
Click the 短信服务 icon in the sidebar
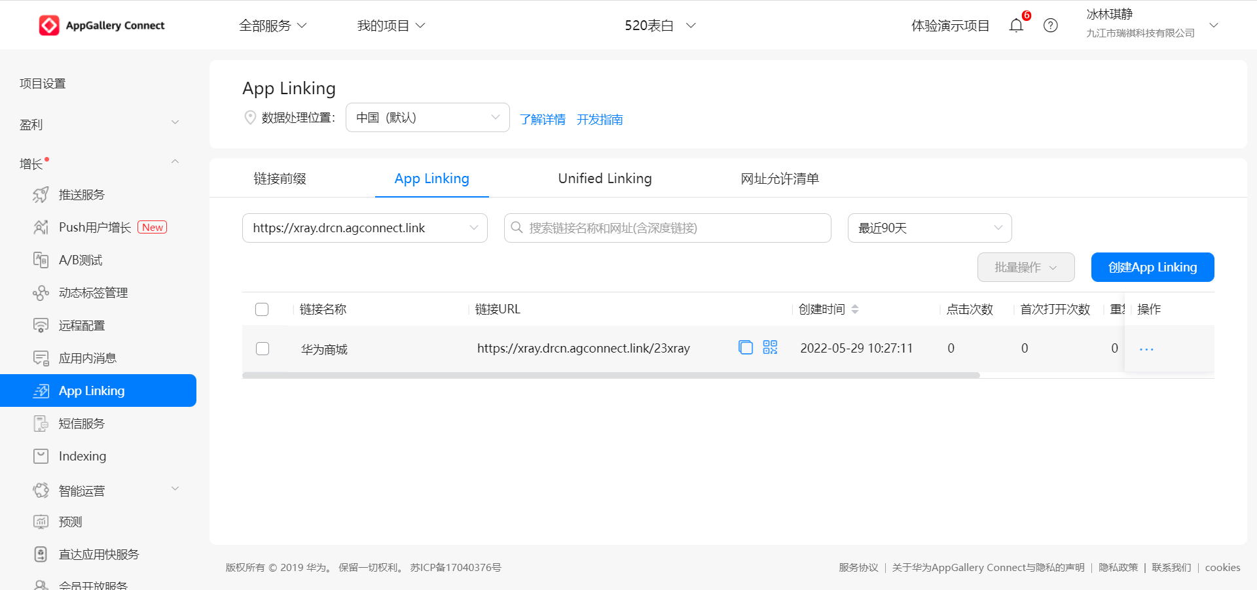coord(41,423)
